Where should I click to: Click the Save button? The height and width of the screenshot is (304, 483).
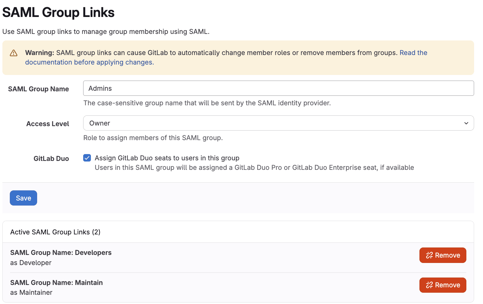23,198
